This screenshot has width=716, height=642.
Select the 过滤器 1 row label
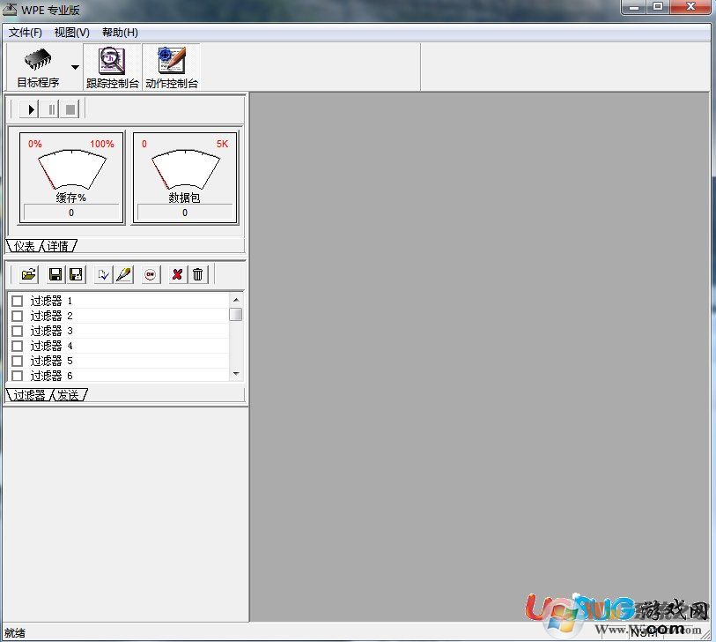coord(51,301)
